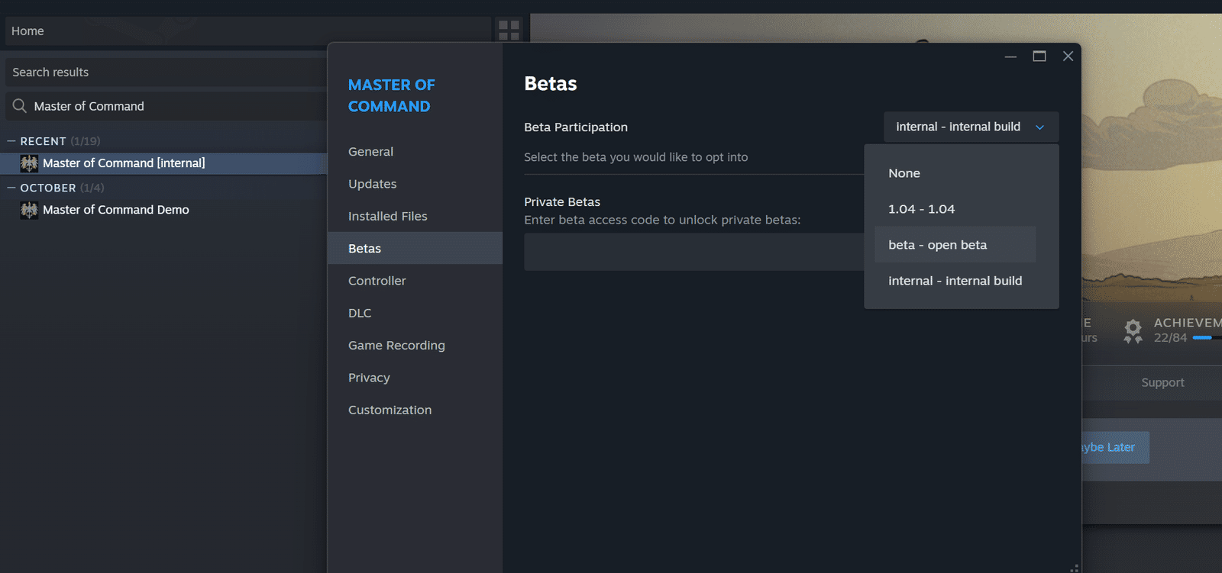The height and width of the screenshot is (573, 1222).
Task: Select None in the beta list
Action: tap(955, 173)
